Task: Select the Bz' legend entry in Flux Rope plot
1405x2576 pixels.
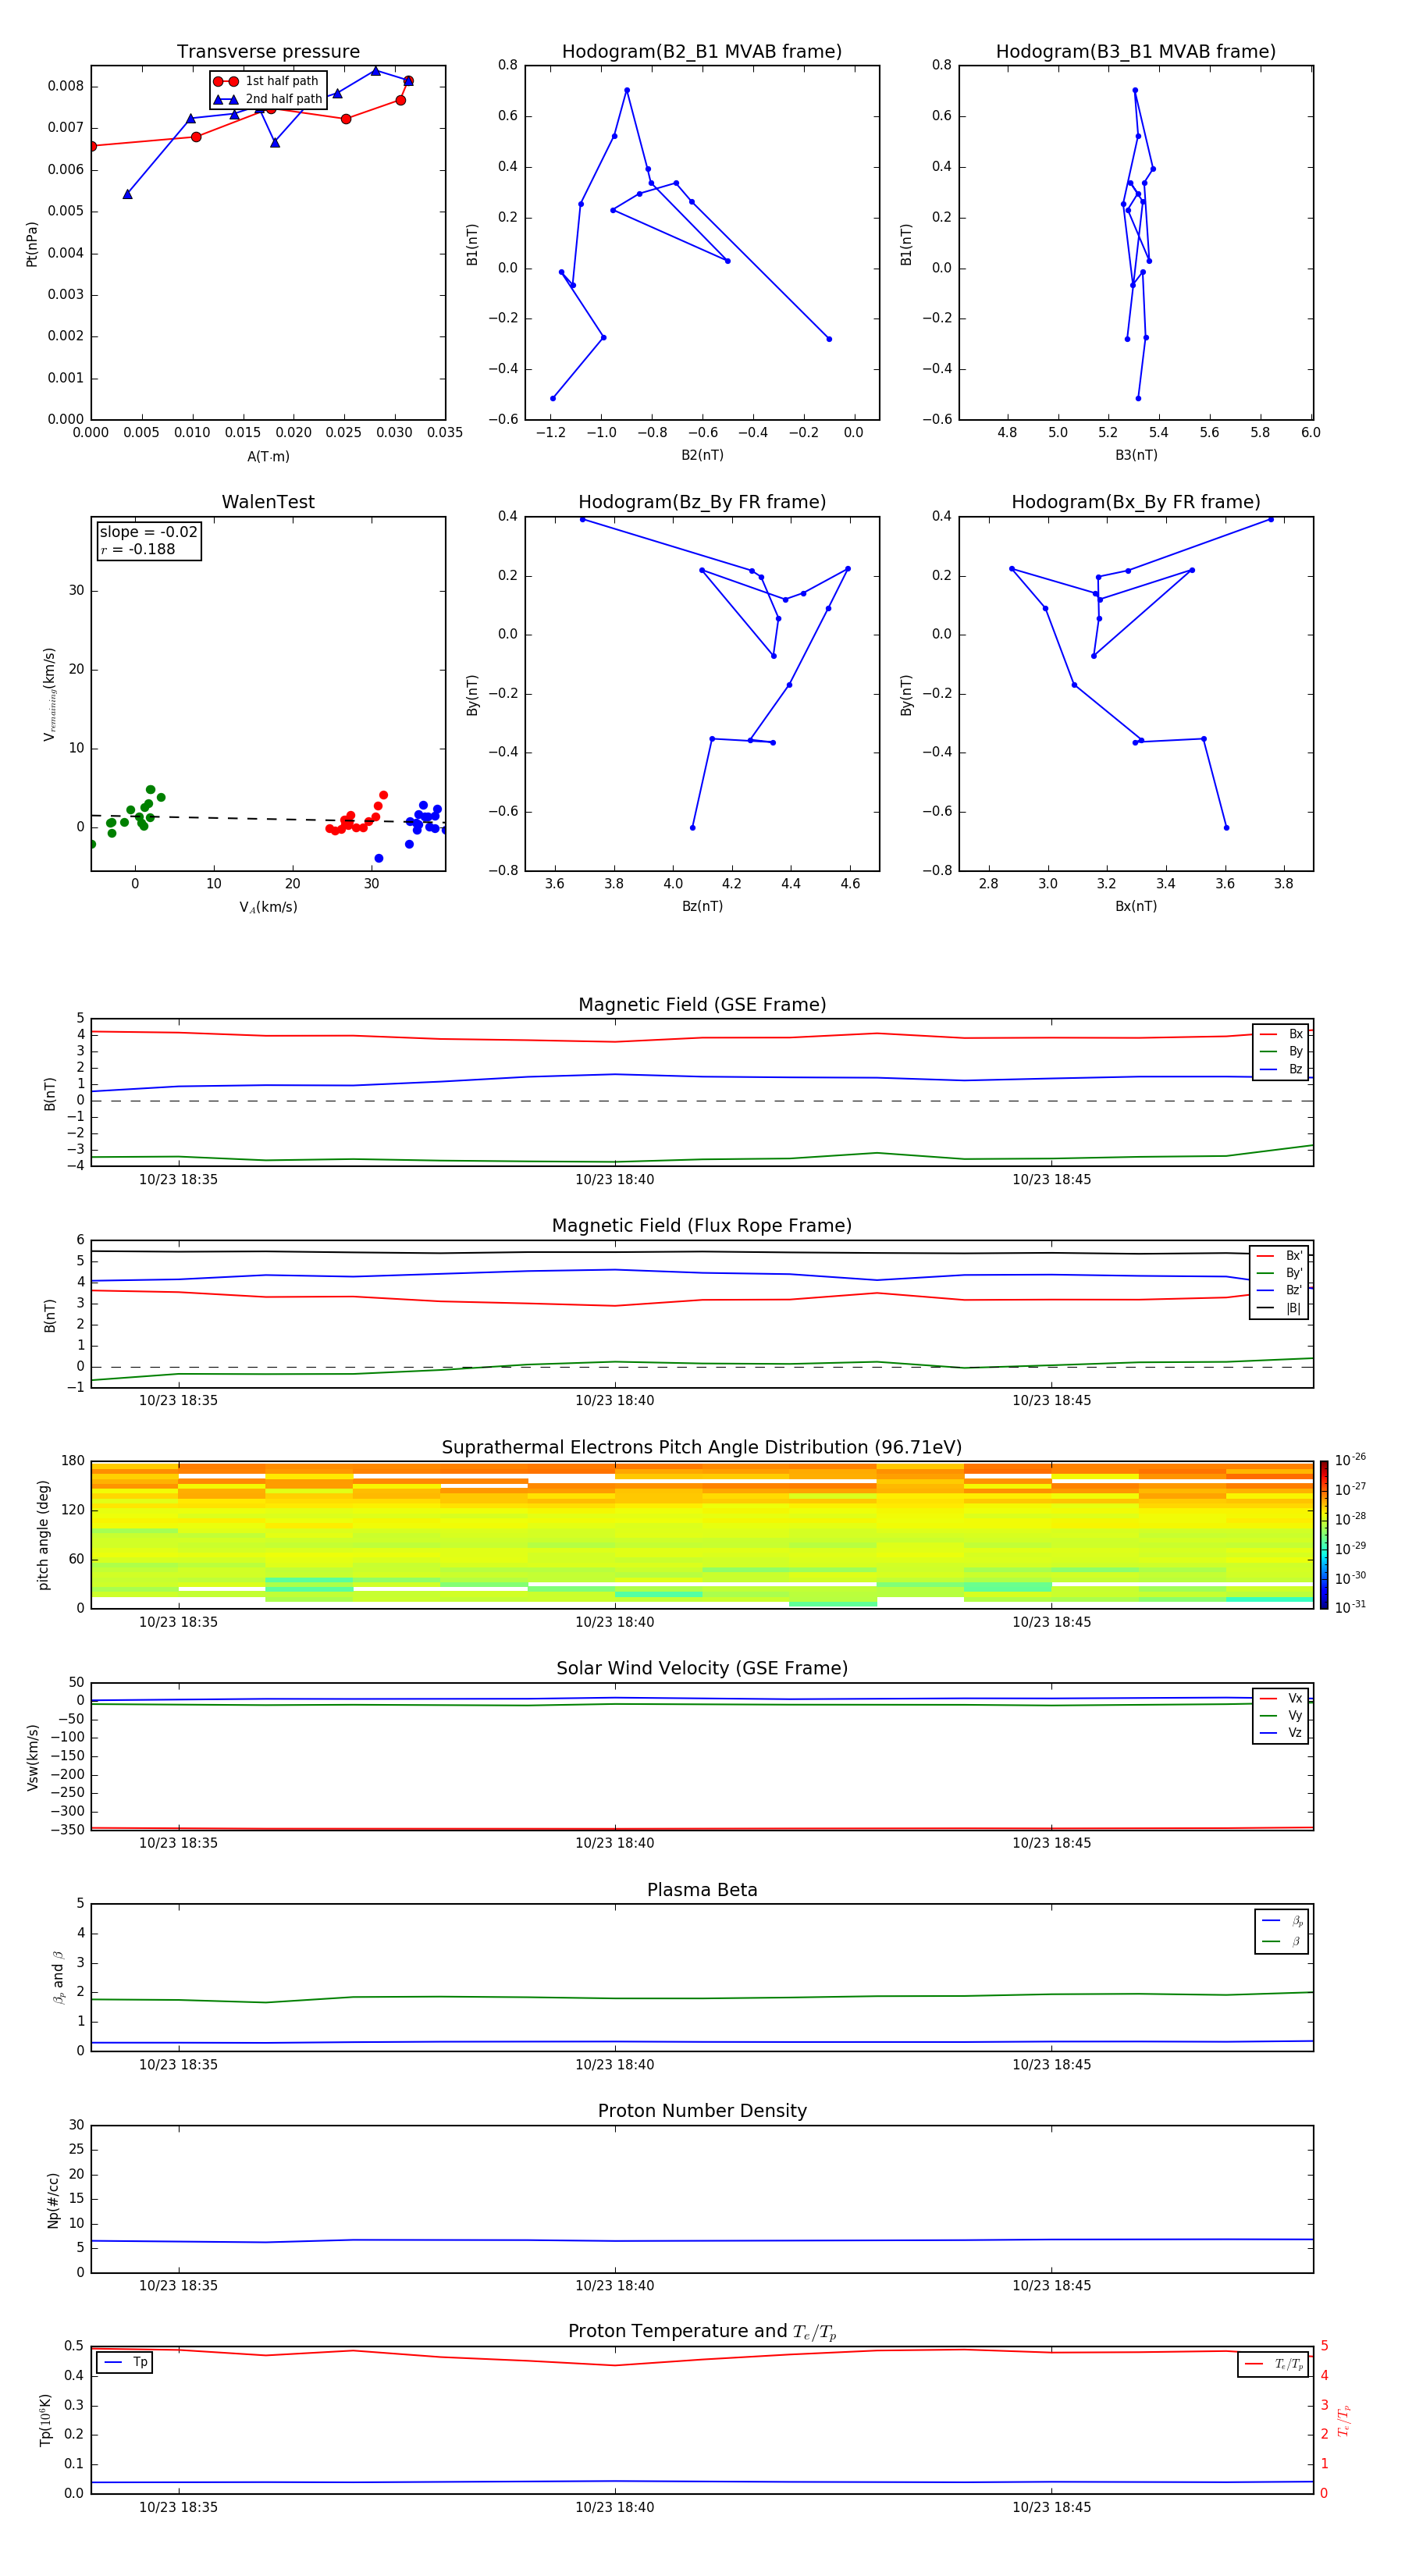Action: (x=1280, y=1290)
